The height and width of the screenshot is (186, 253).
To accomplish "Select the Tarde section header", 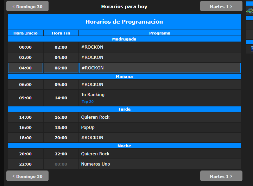I will 124,109.
